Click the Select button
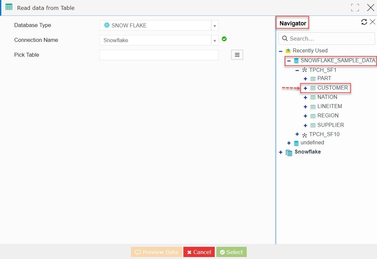 (231, 252)
